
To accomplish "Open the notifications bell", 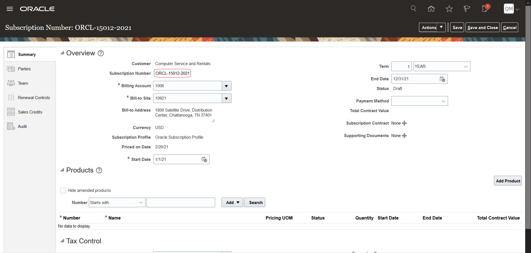I will click(x=485, y=8).
